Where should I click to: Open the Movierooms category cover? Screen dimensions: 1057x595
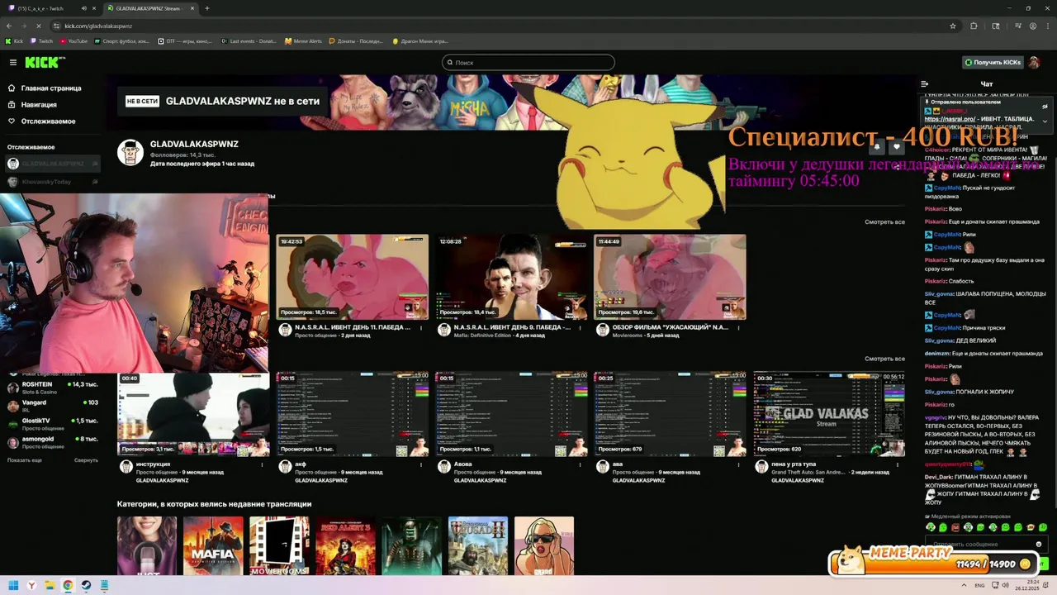coord(279,545)
